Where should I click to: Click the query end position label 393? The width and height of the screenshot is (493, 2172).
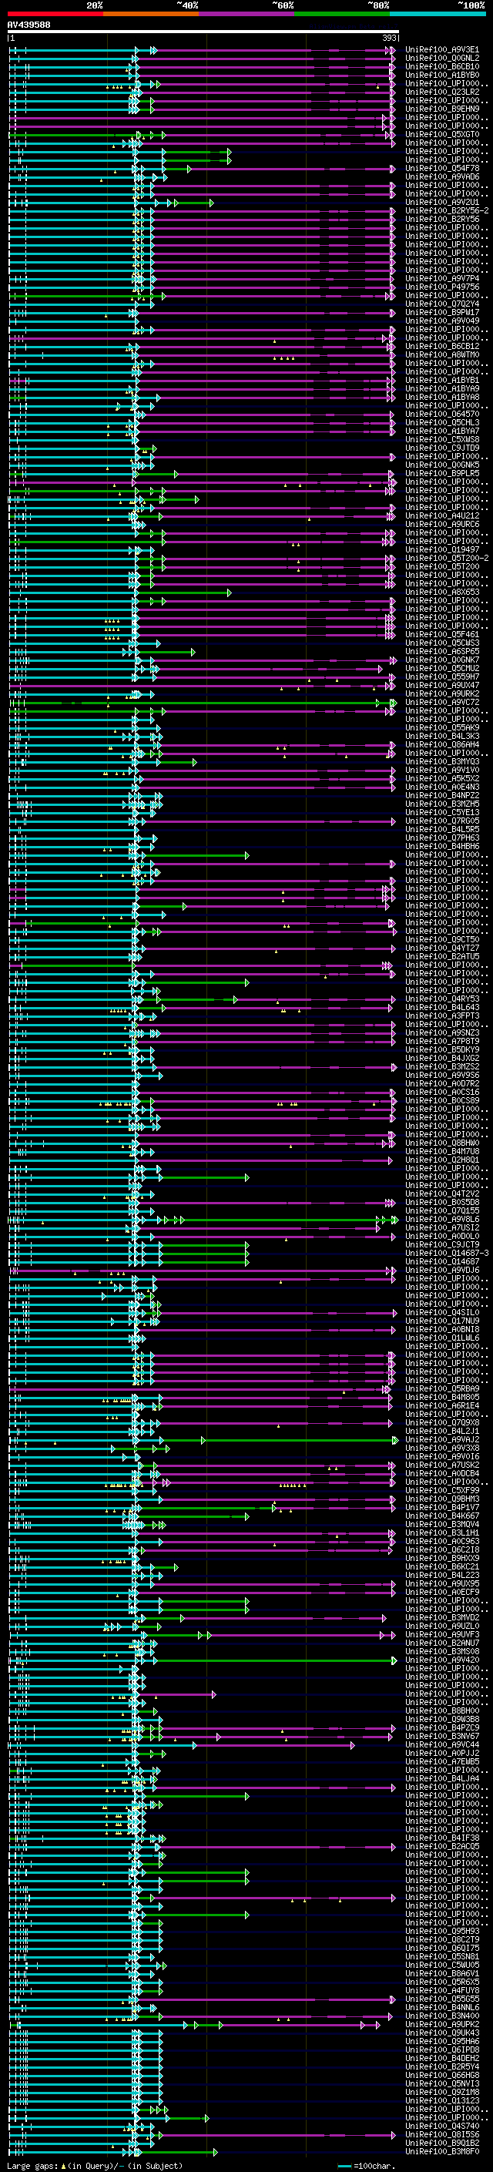[x=389, y=38]
